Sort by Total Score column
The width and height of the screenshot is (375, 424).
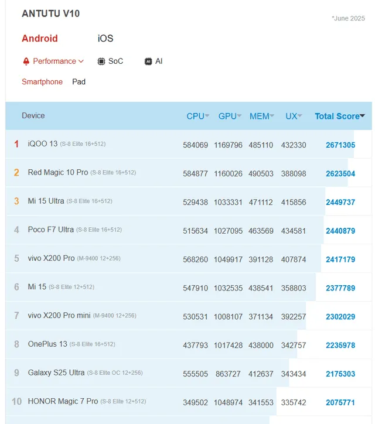[x=340, y=117]
